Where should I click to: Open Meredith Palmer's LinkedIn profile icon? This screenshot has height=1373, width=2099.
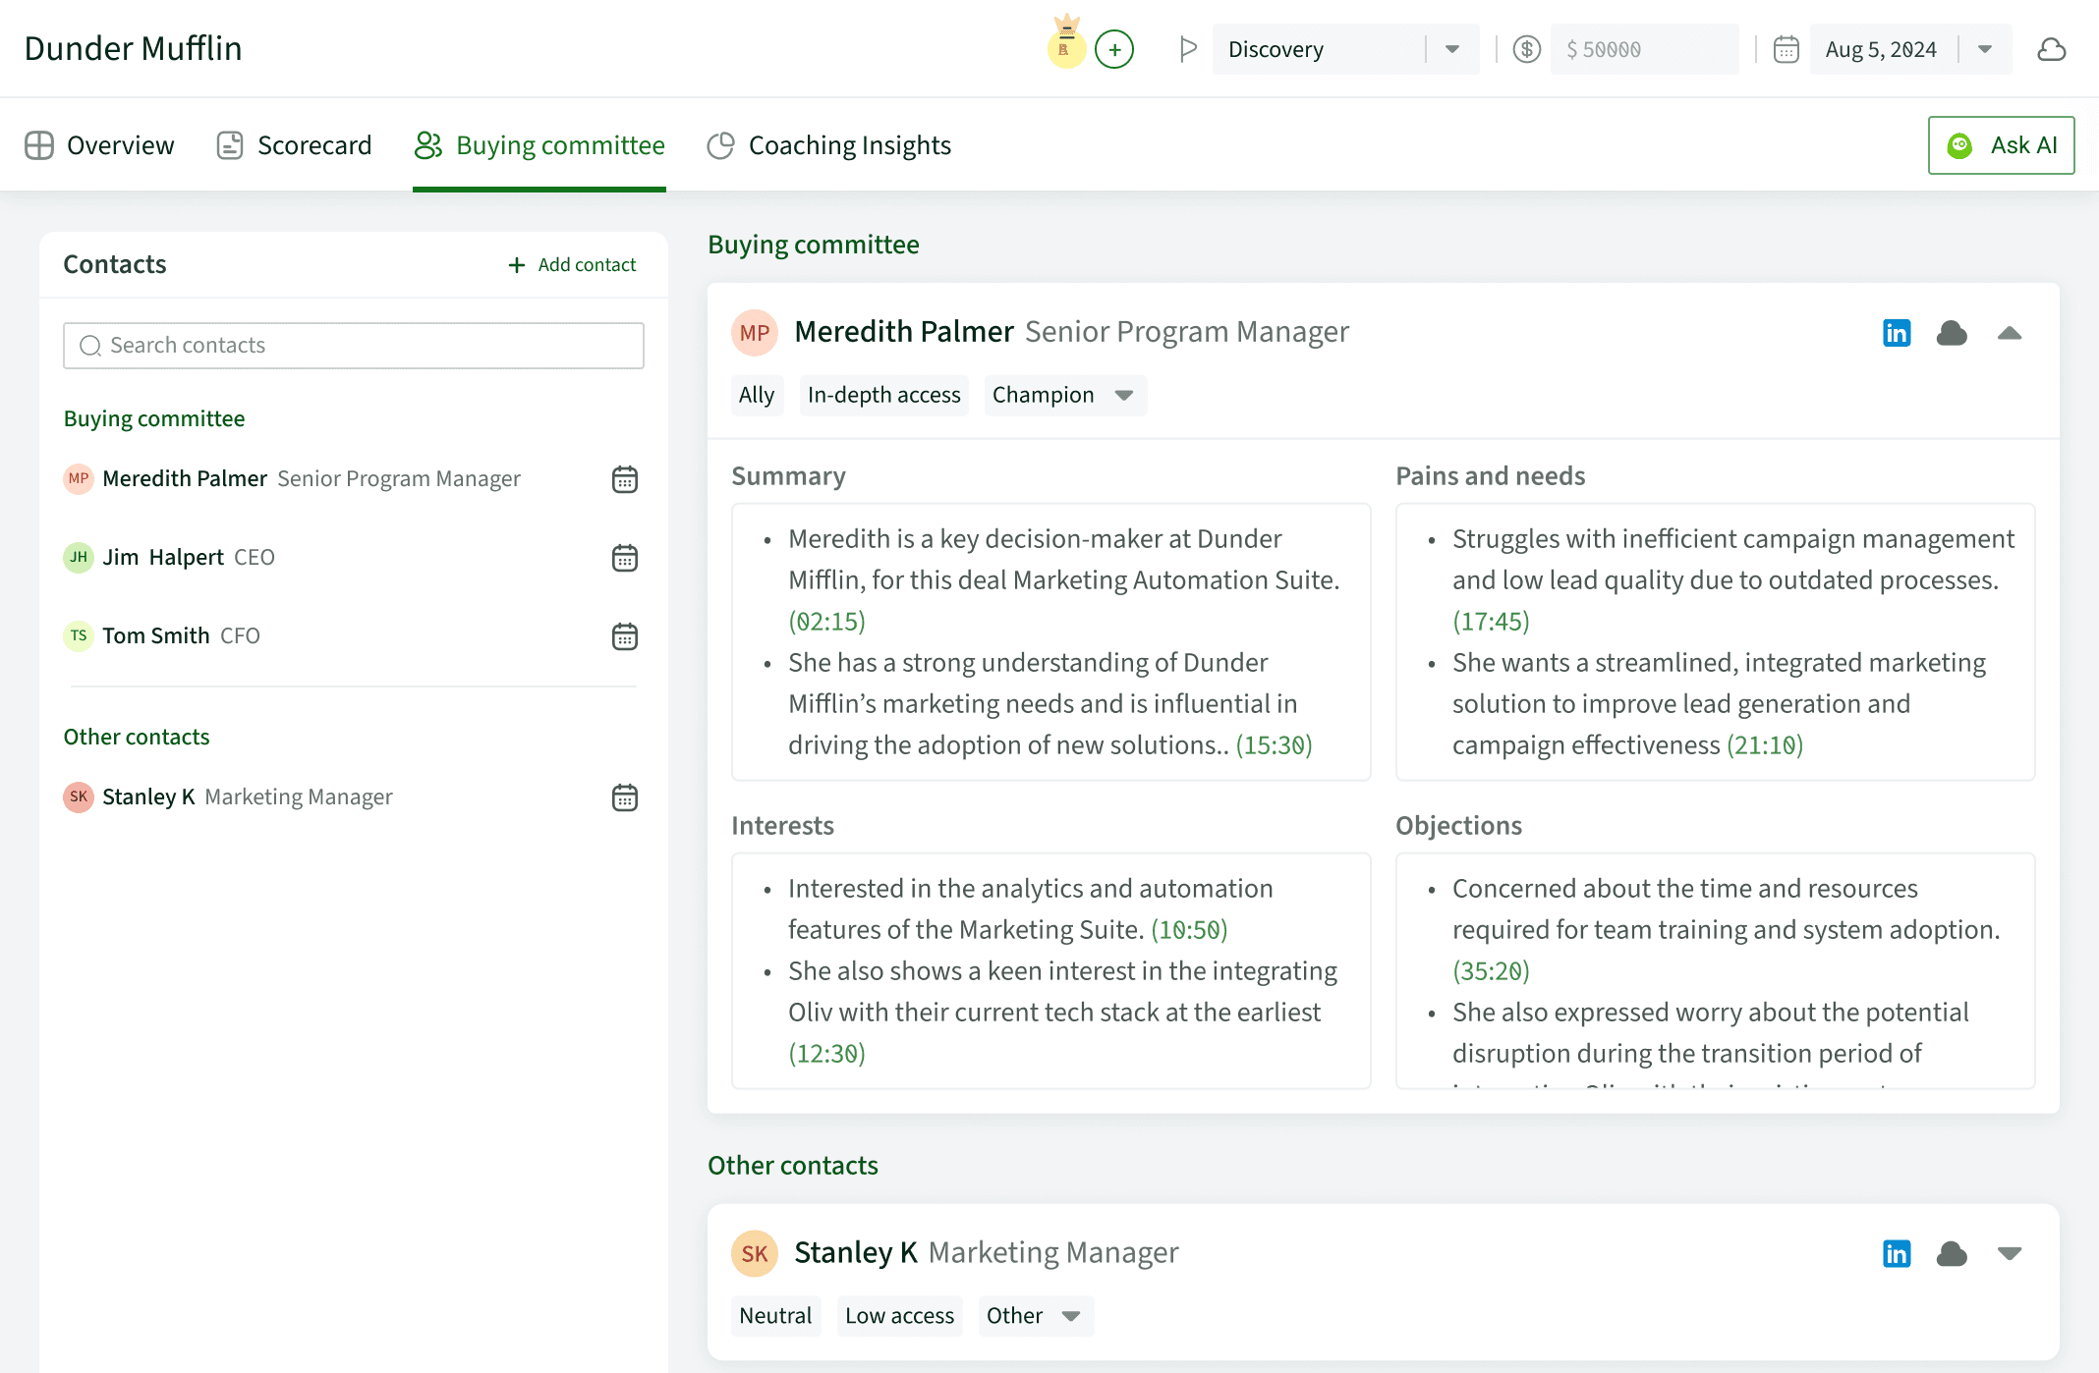point(1897,333)
